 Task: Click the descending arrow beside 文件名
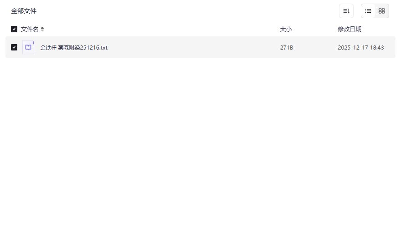click(42, 30)
